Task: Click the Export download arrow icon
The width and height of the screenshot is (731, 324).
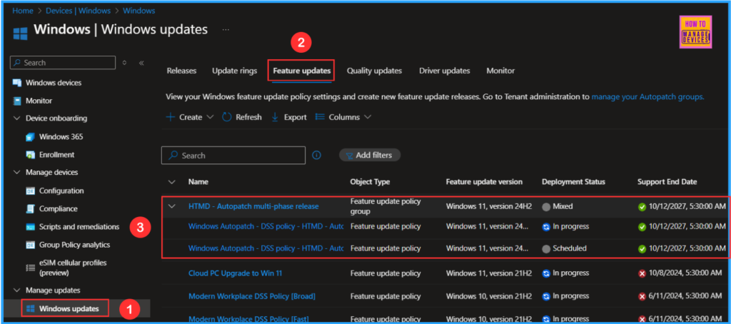Action: pyautogui.click(x=275, y=117)
